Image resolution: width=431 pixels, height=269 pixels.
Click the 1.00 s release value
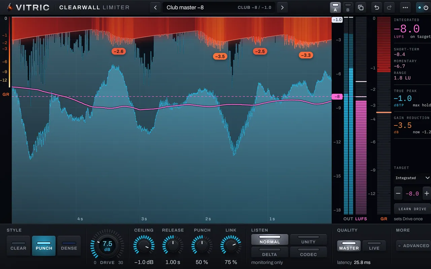(173, 262)
